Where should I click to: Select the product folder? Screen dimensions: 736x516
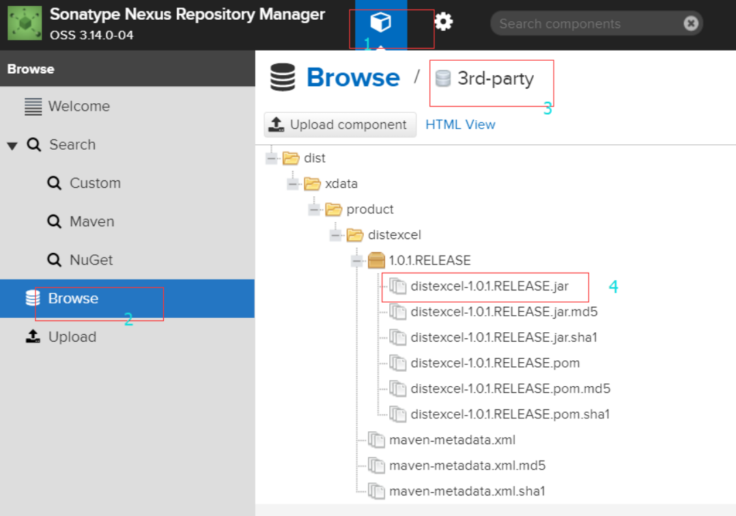370,210
